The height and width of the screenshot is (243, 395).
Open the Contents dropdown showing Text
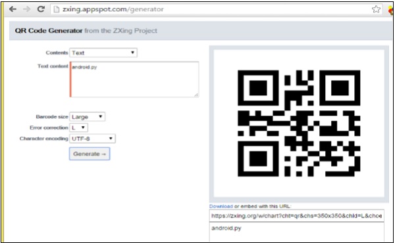point(103,53)
